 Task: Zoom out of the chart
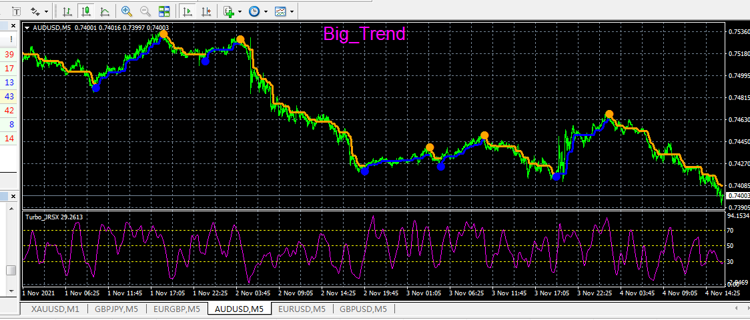point(145,11)
